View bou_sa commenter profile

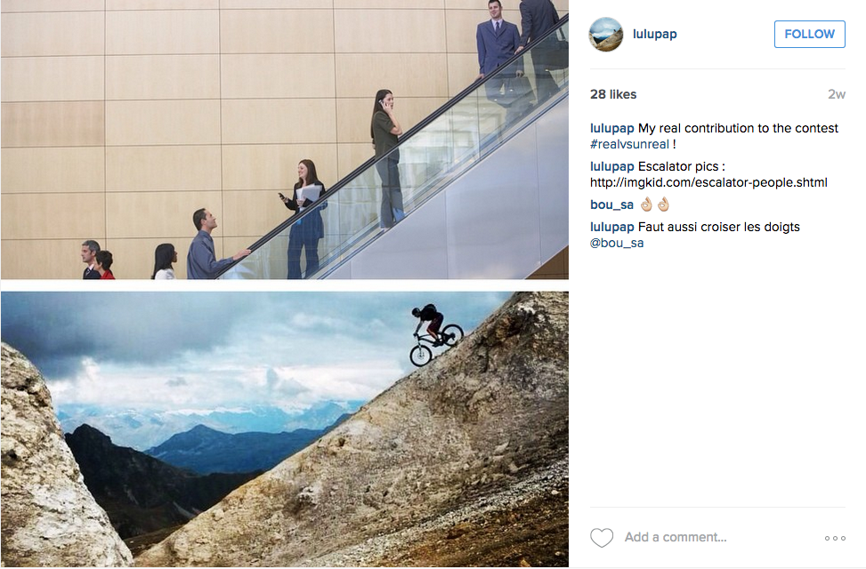611,204
